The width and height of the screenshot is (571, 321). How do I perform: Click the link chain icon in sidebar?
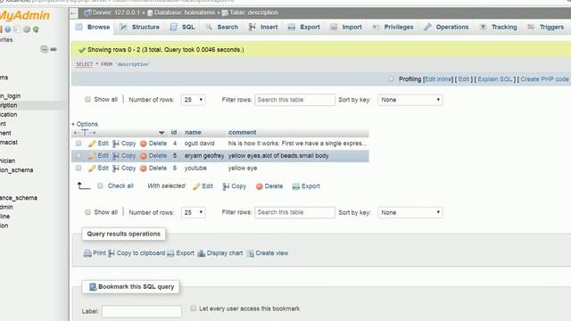pos(54,49)
